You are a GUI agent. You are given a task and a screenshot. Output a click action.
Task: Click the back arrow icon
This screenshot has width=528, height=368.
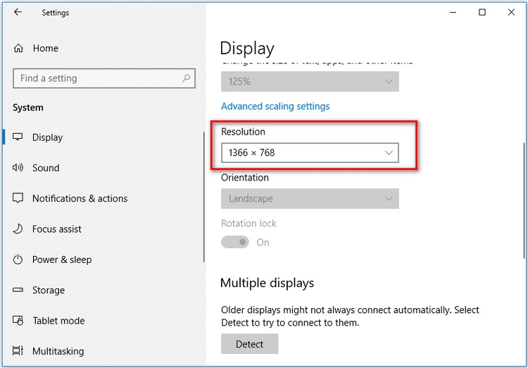18,12
